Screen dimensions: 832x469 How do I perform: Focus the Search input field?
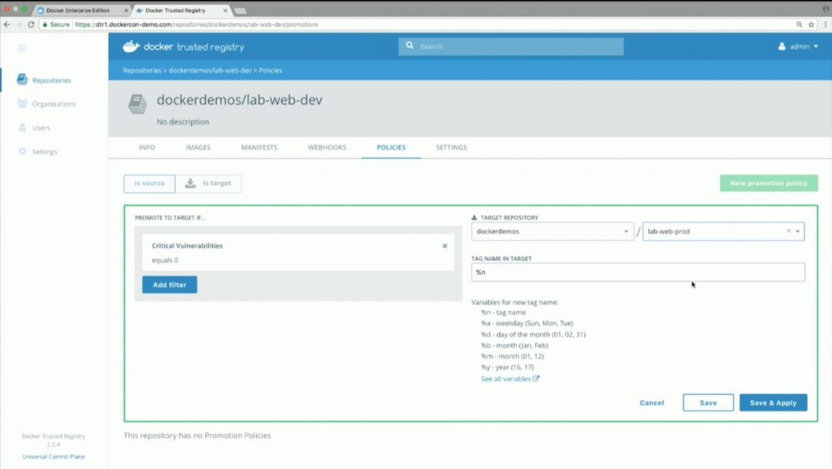[x=511, y=46]
